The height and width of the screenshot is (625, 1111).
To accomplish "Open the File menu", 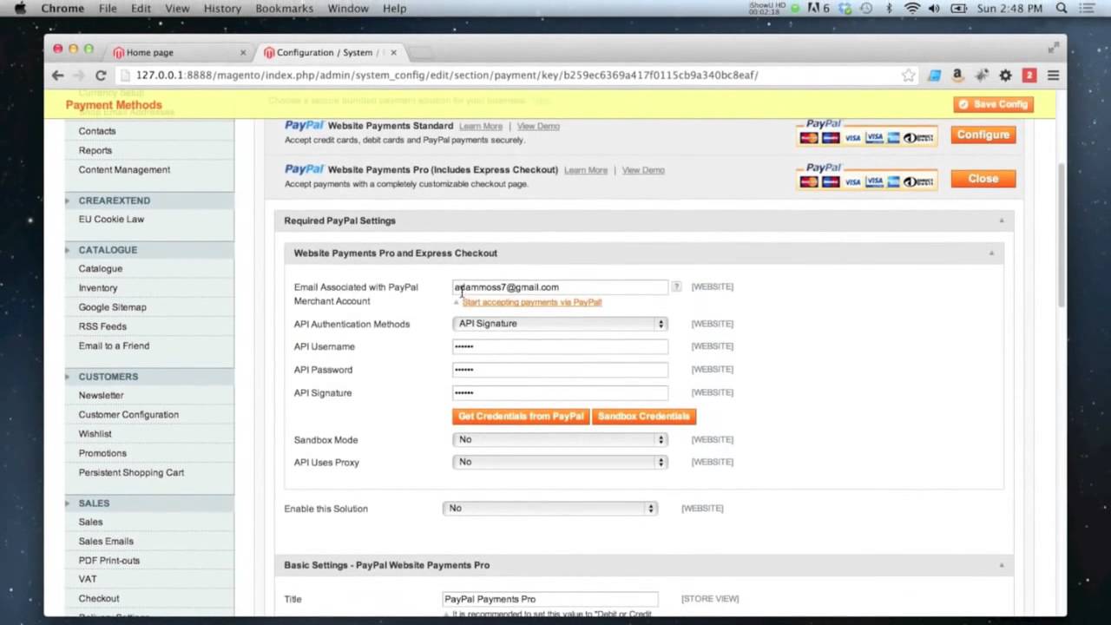I will click(x=108, y=8).
